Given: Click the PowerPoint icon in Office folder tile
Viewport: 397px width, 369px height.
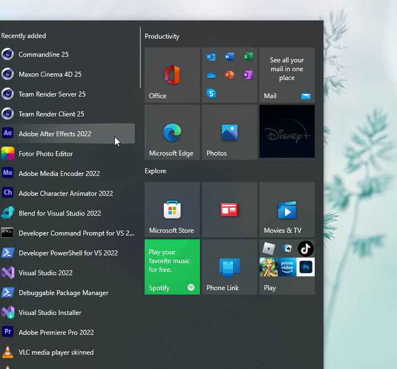Looking at the screenshot, I should 229,75.
